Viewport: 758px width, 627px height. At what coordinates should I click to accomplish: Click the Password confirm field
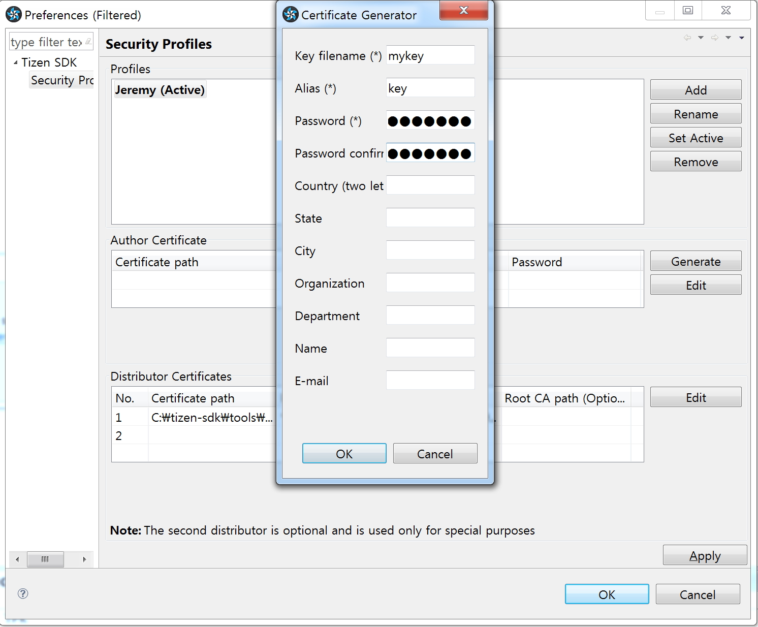430,153
